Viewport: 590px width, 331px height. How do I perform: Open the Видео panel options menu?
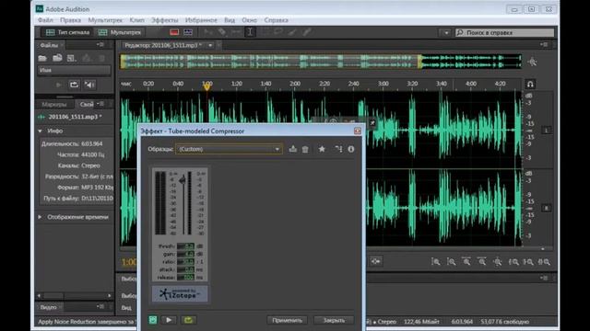(100, 306)
